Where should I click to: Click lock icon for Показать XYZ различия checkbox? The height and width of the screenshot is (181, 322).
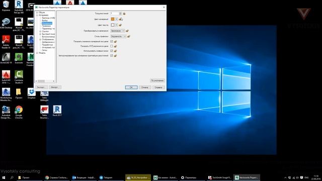tap(115, 46)
